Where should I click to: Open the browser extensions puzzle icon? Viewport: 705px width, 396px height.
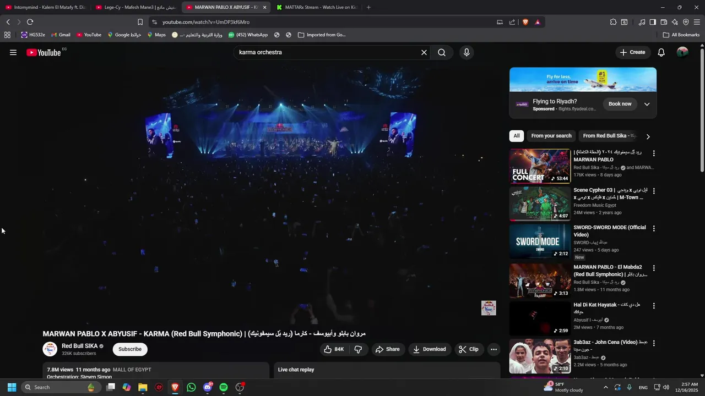point(613,22)
